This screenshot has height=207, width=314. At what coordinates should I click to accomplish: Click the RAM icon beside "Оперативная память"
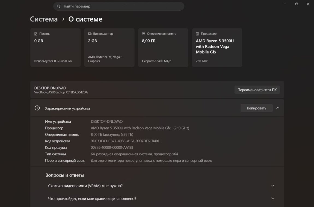(144, 34)
